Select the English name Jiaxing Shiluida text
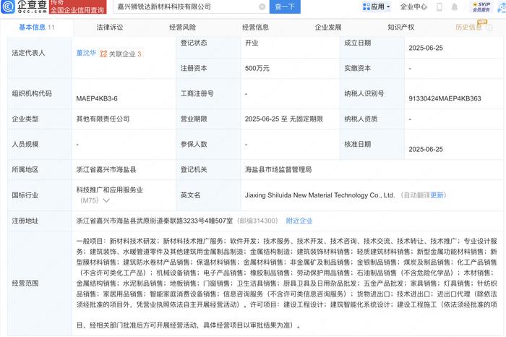The width and height of the screenshot is (506, 337). tap(320, 195)
